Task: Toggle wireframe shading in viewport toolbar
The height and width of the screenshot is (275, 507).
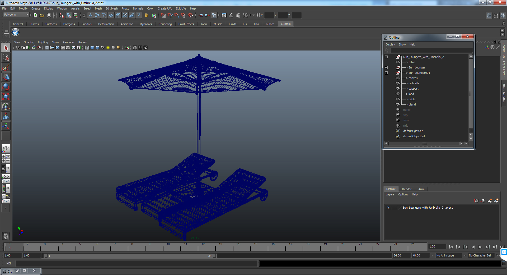Action: 87,48
